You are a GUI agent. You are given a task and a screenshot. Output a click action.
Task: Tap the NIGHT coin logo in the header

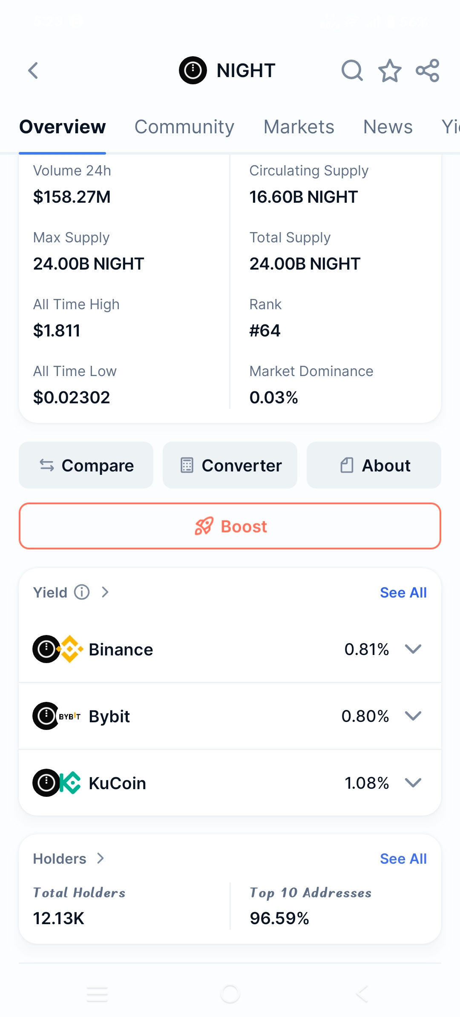pyautogui.click(x=193, y=70)
